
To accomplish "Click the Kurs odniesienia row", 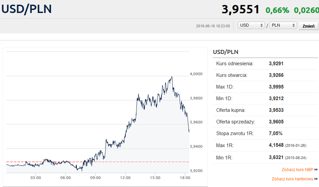I will (x=265, y=63).
